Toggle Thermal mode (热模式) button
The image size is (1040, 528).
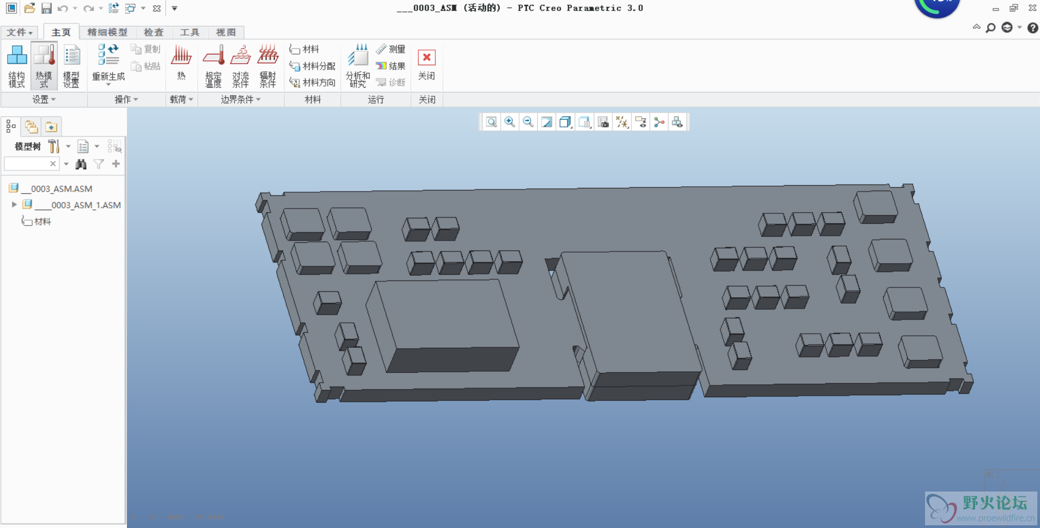point(44,66)
